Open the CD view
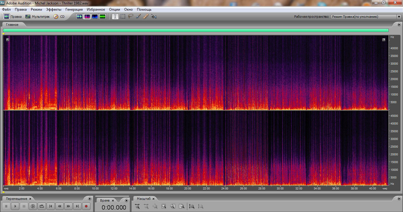Viewport: 403px width, 212px height. click(59, 17)
